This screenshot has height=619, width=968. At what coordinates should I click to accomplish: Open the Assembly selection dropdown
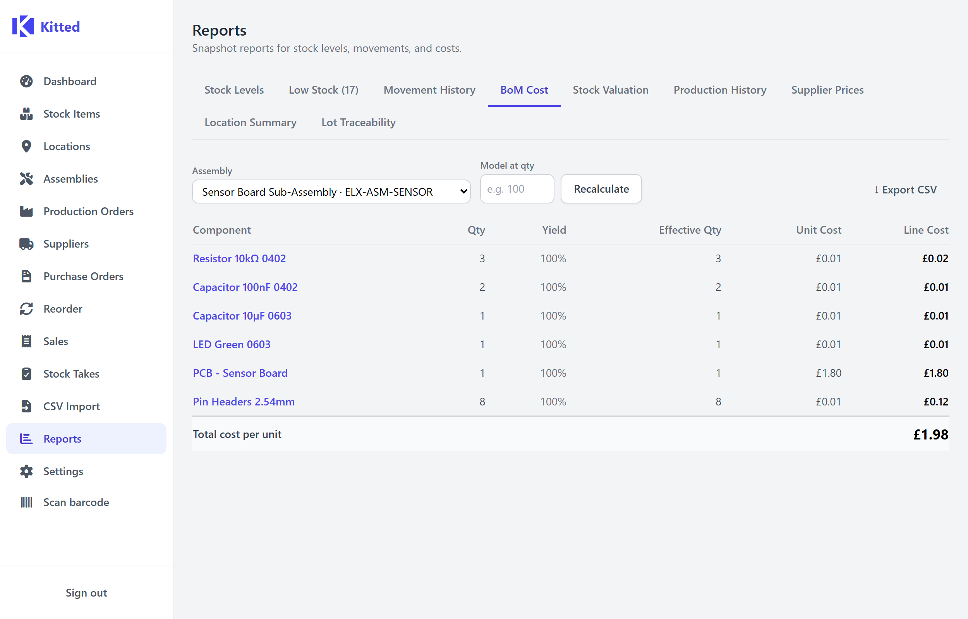(x=331, y=192)
